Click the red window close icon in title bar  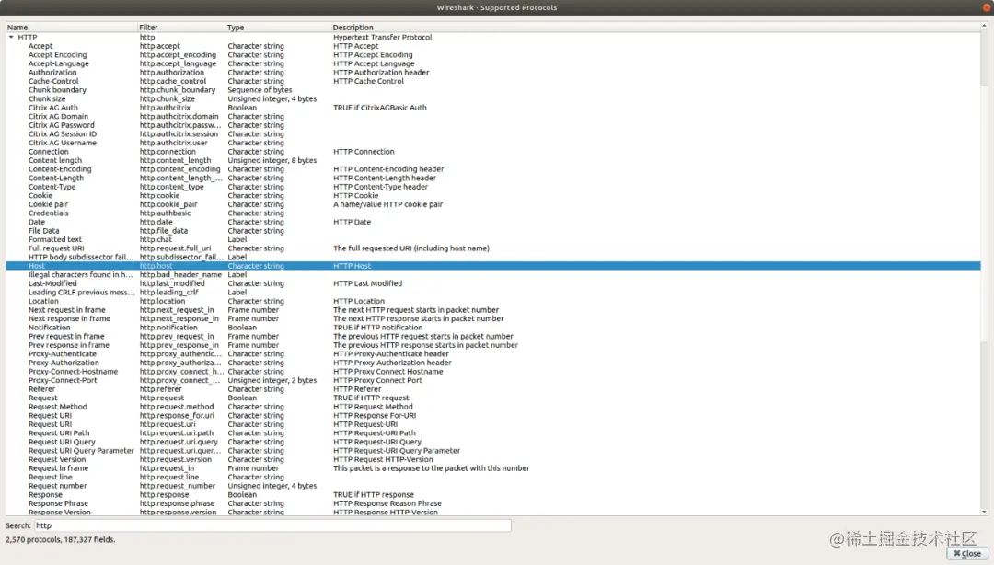pyautogui.click(x=987, y=7)
